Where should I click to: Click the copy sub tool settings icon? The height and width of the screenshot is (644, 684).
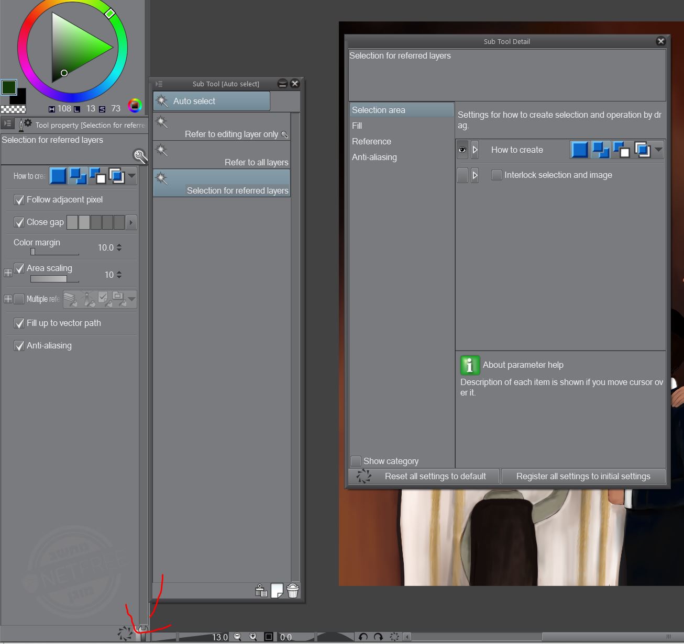261,591
